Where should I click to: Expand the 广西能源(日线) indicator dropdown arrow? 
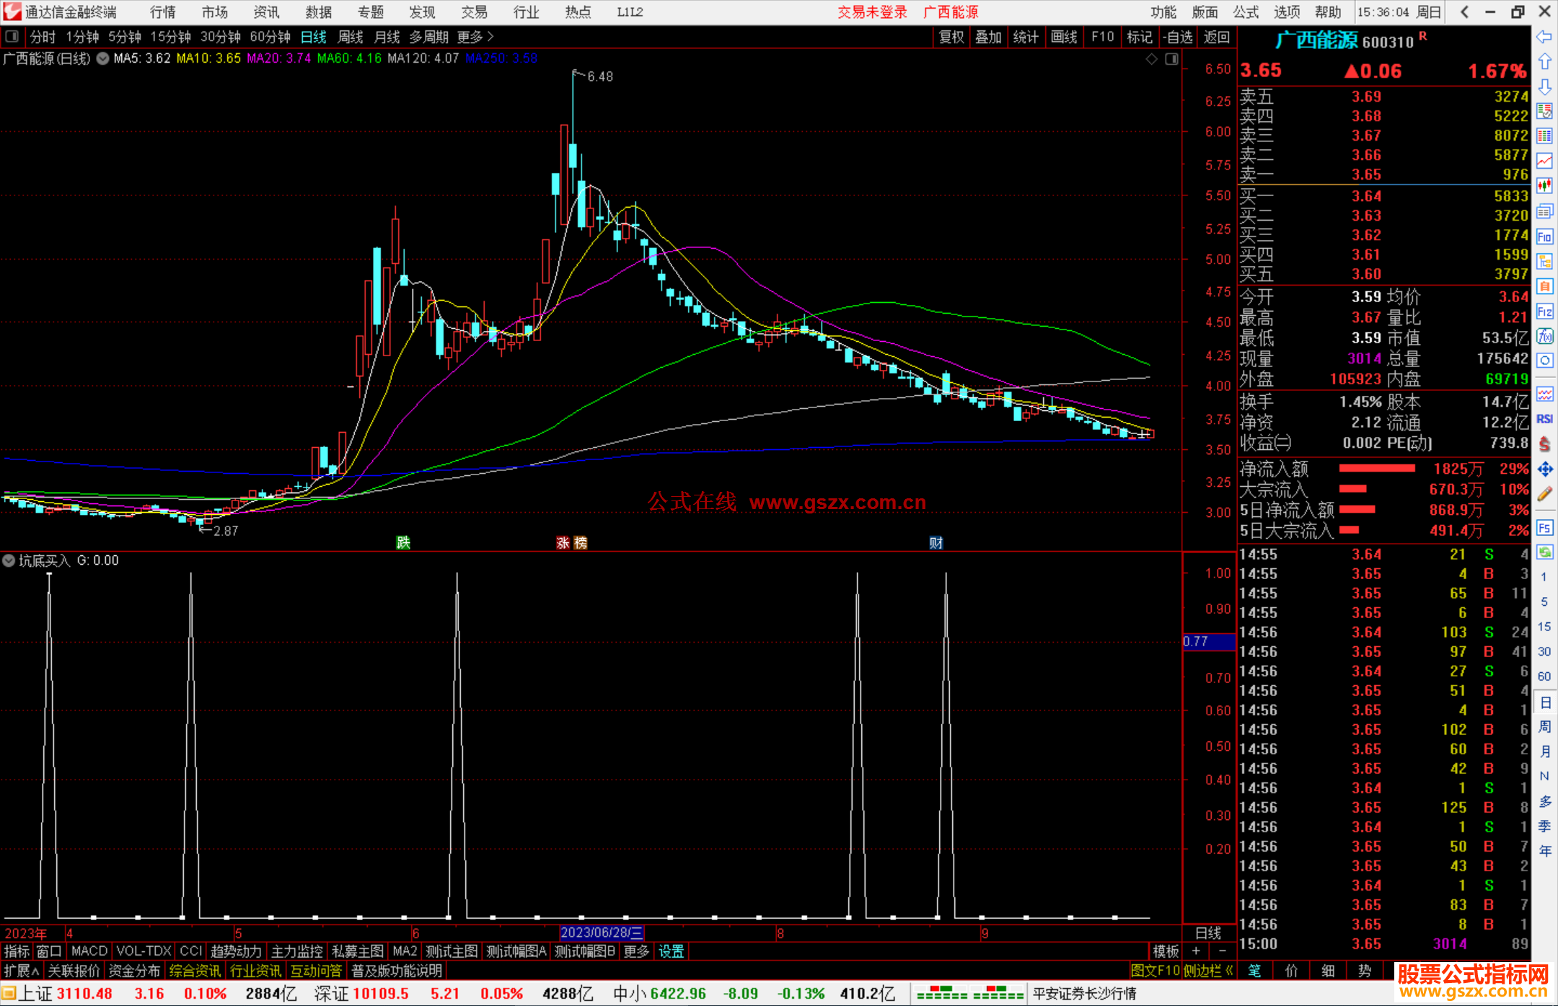point(103,58)
